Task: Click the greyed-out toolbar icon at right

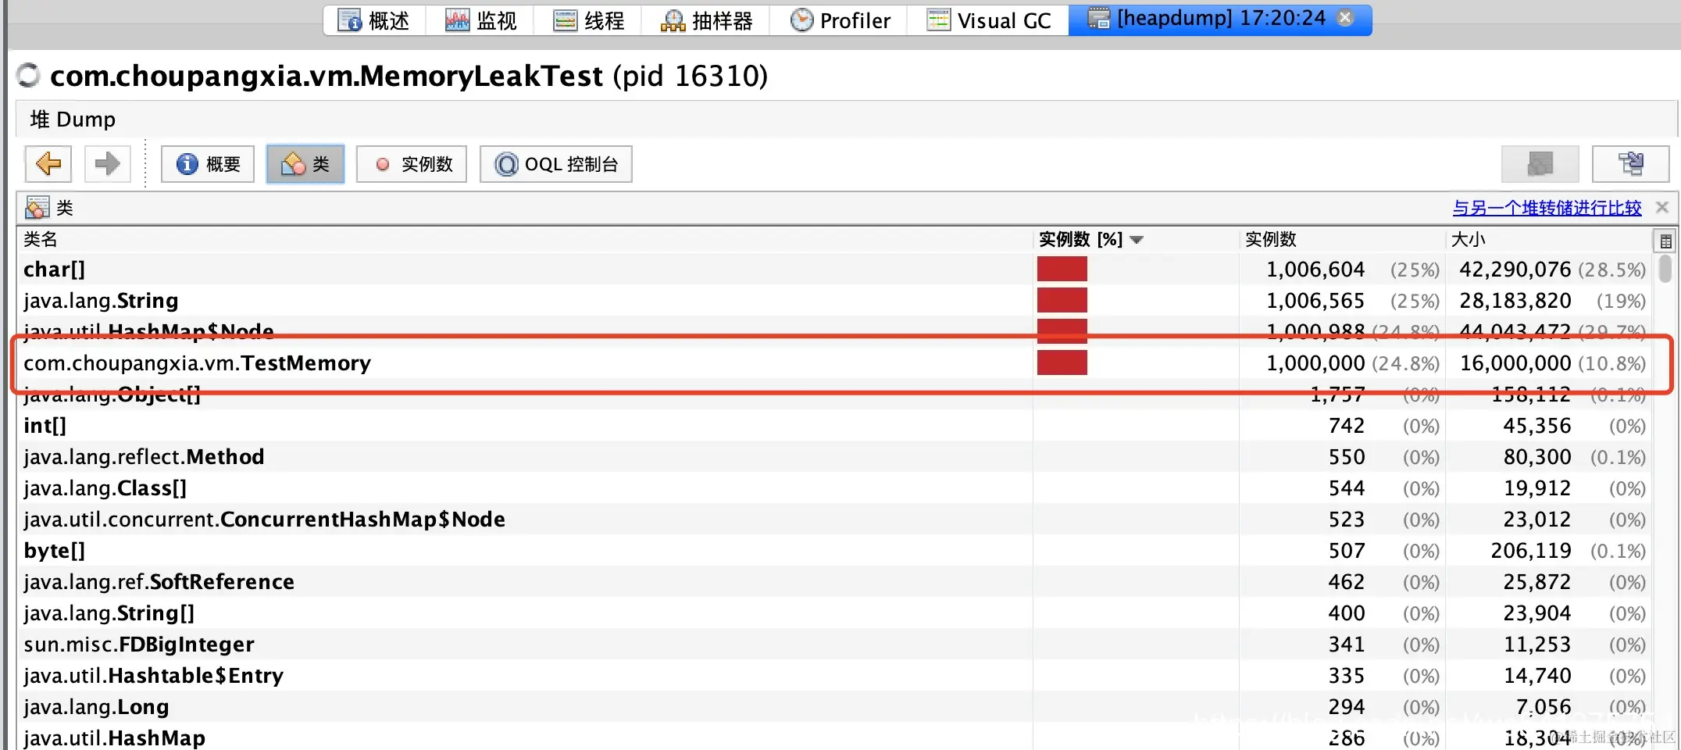Action: click(x=1540, y=164)
